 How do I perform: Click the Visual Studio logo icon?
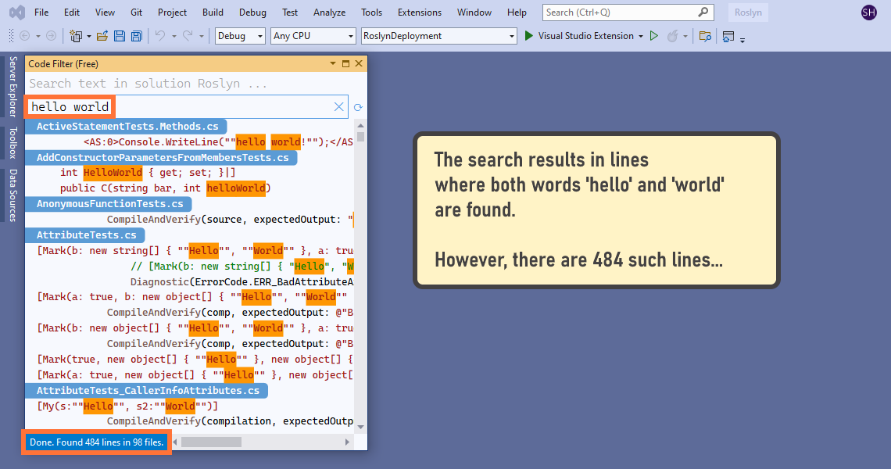[x=16, y=13]
